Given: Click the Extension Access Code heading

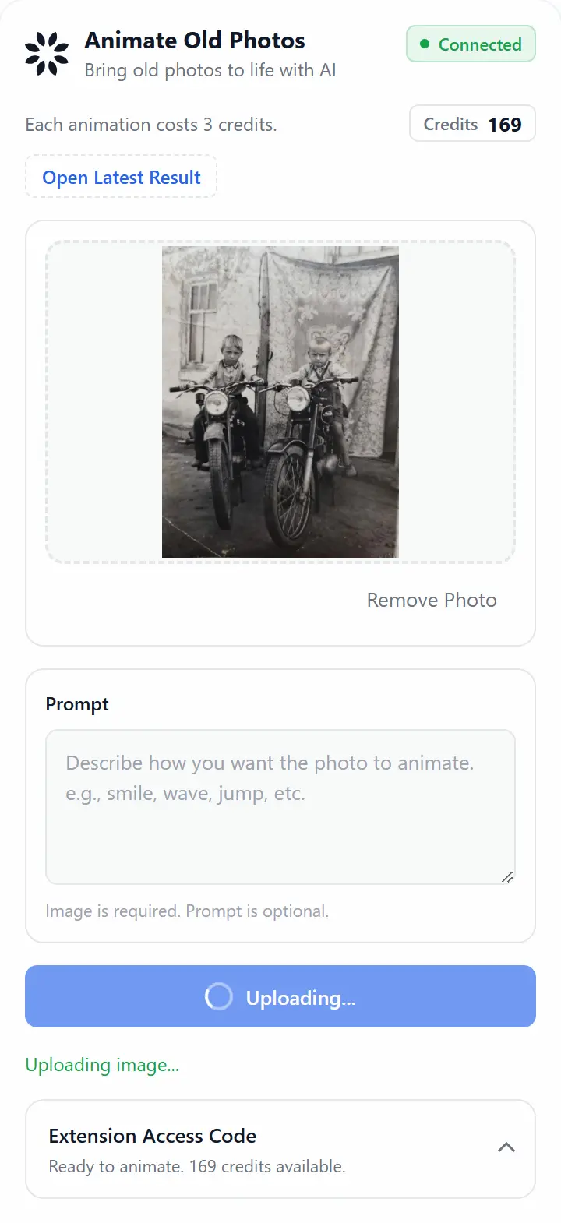Looking at the screenshot, I should coord(153,1136).
